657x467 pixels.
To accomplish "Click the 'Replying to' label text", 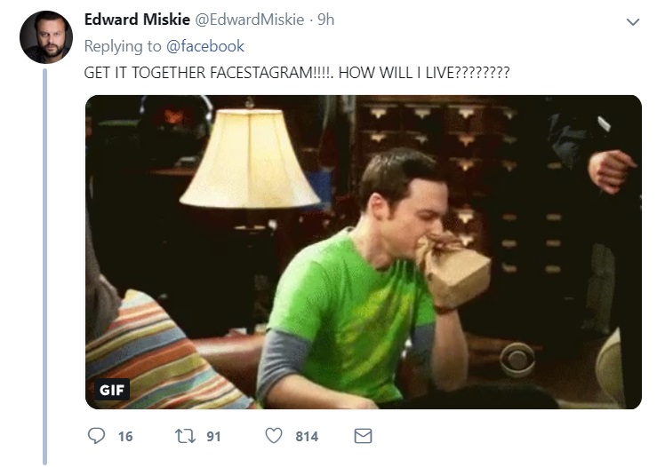I will point(123,46).
